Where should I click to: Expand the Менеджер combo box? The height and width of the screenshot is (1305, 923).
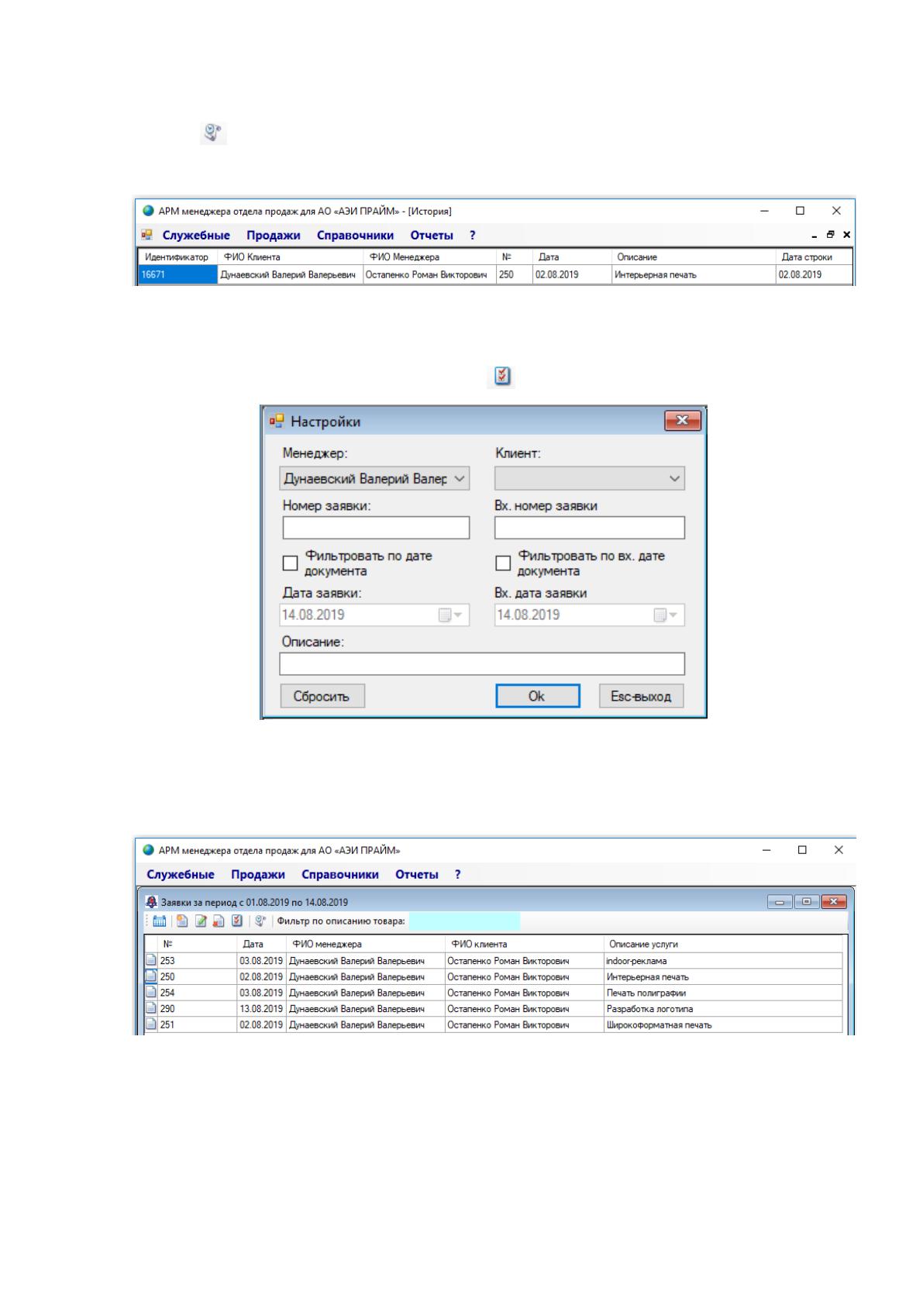click(375, 479)
